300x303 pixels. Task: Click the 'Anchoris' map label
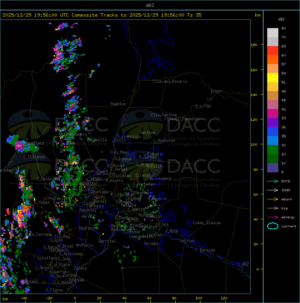pos(84,245)
